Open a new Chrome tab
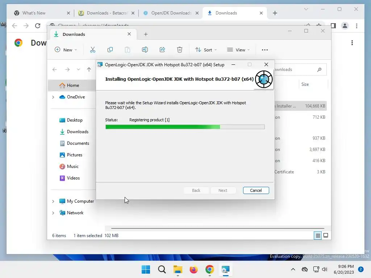 pyautogui.click(x=275, y=13)
